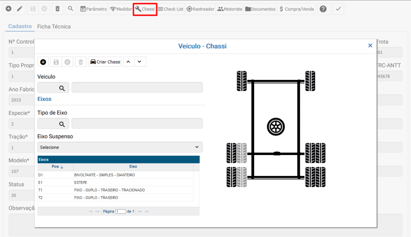
Task: Add a new chassis with dialog plus icon
Action: [x=43, y=62]
